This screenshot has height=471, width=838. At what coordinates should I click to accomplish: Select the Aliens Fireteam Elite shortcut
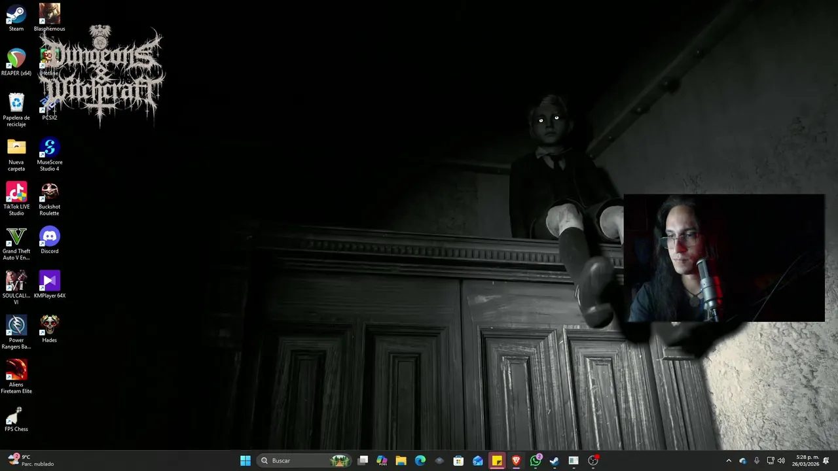(16, 377)
